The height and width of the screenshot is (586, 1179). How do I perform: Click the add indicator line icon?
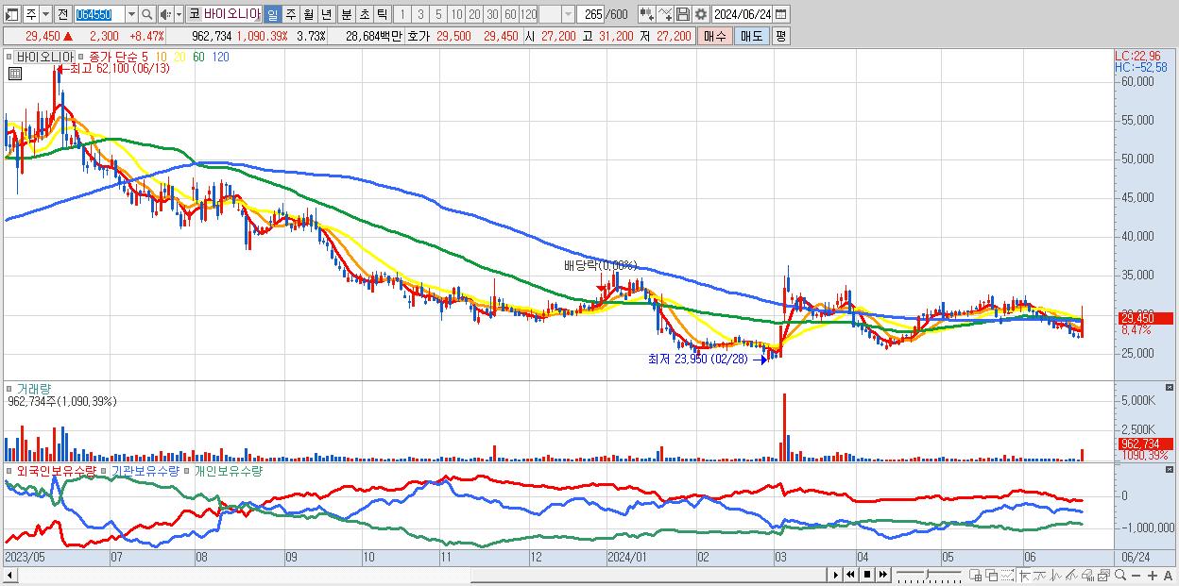pos(665,15)
